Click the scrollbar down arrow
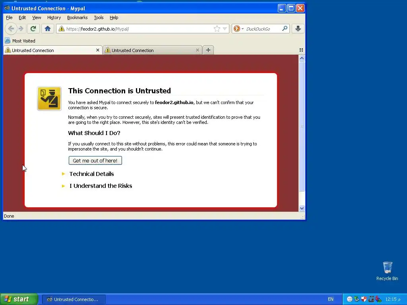 (x=302, y=208)
